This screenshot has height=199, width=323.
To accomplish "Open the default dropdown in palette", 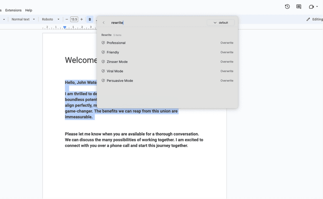I will [x=220, y=23].
